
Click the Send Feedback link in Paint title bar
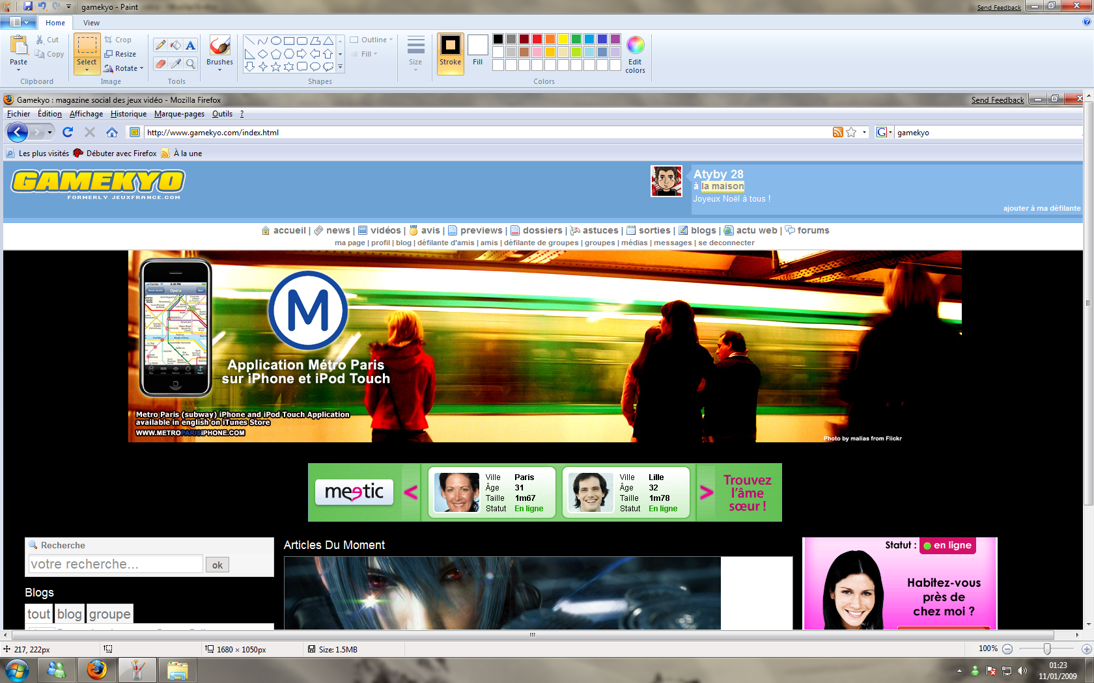click(x=999, y=8)
